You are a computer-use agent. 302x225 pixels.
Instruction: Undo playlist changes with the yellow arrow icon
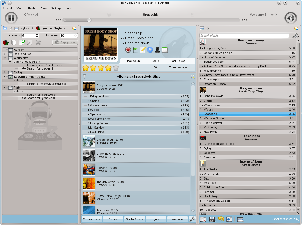tap(221, 219)
